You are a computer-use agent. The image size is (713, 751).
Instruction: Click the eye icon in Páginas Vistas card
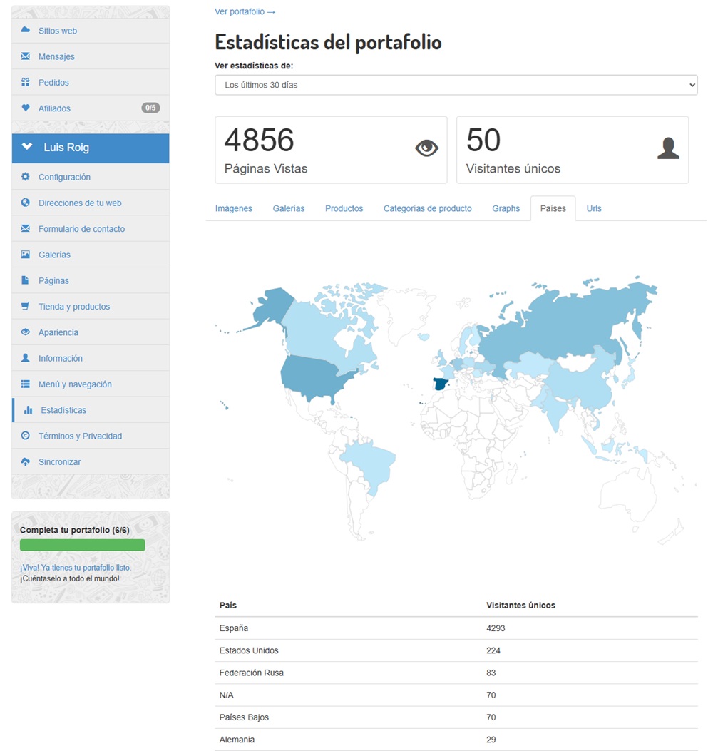click(x=426, y=148)
